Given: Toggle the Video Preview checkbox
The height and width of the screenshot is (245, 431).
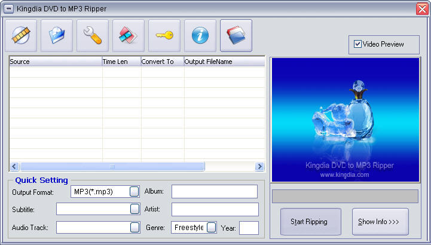Looking at the screenshot, I should pyautogui.click(x=358, y=44).
